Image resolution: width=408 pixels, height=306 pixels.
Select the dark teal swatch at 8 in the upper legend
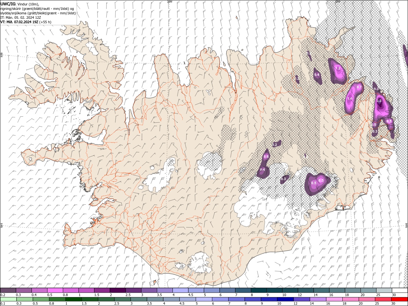(x=259, y=290)
